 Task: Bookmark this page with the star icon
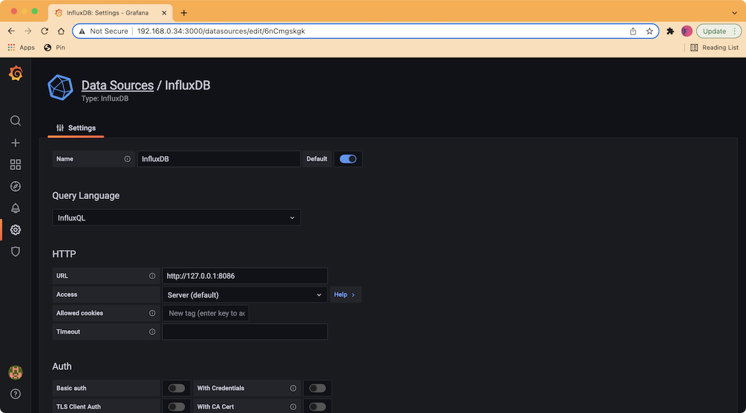click(649, 31)
